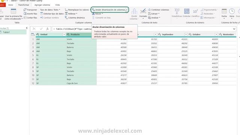Open the red Archivo tab
Image resolution: width=240 pixels, height=135 pixels.
point(3,5)
